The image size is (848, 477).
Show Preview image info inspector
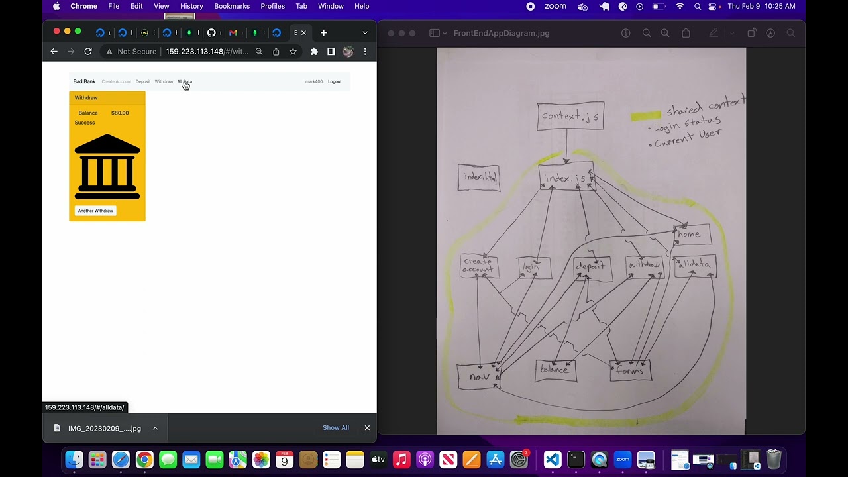point(625,33)
